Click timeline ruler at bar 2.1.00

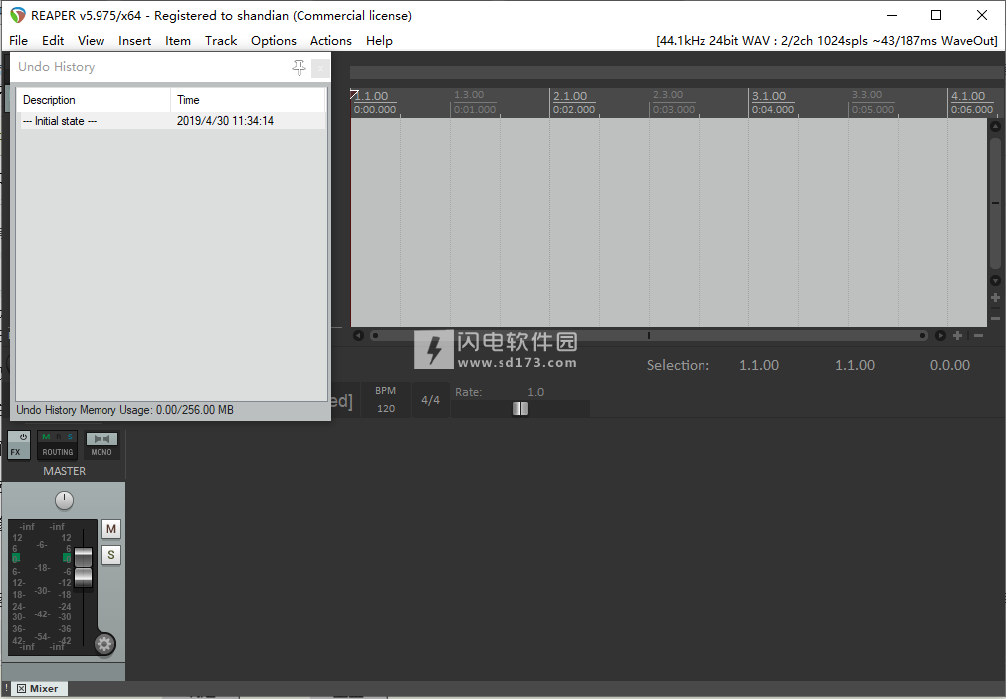coord(570,96)
